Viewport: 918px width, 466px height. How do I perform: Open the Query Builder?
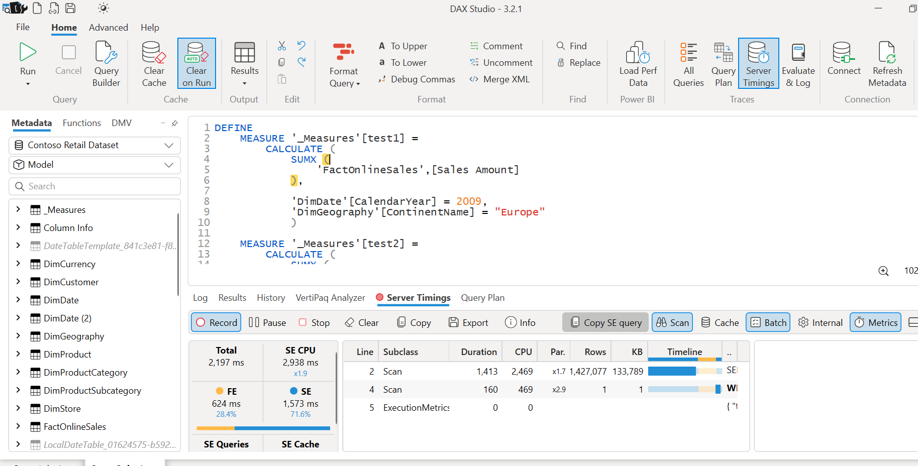[106, 63]
